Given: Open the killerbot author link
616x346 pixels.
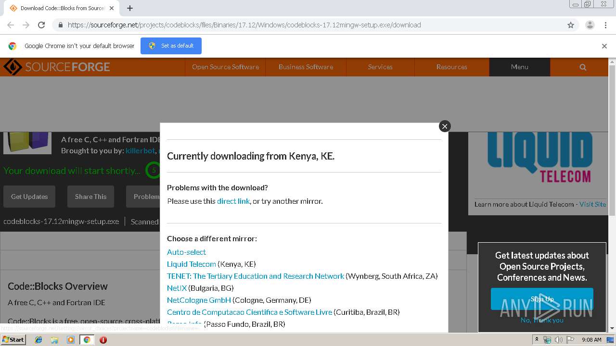Looking at the screenshot, I should coord(140,151).
